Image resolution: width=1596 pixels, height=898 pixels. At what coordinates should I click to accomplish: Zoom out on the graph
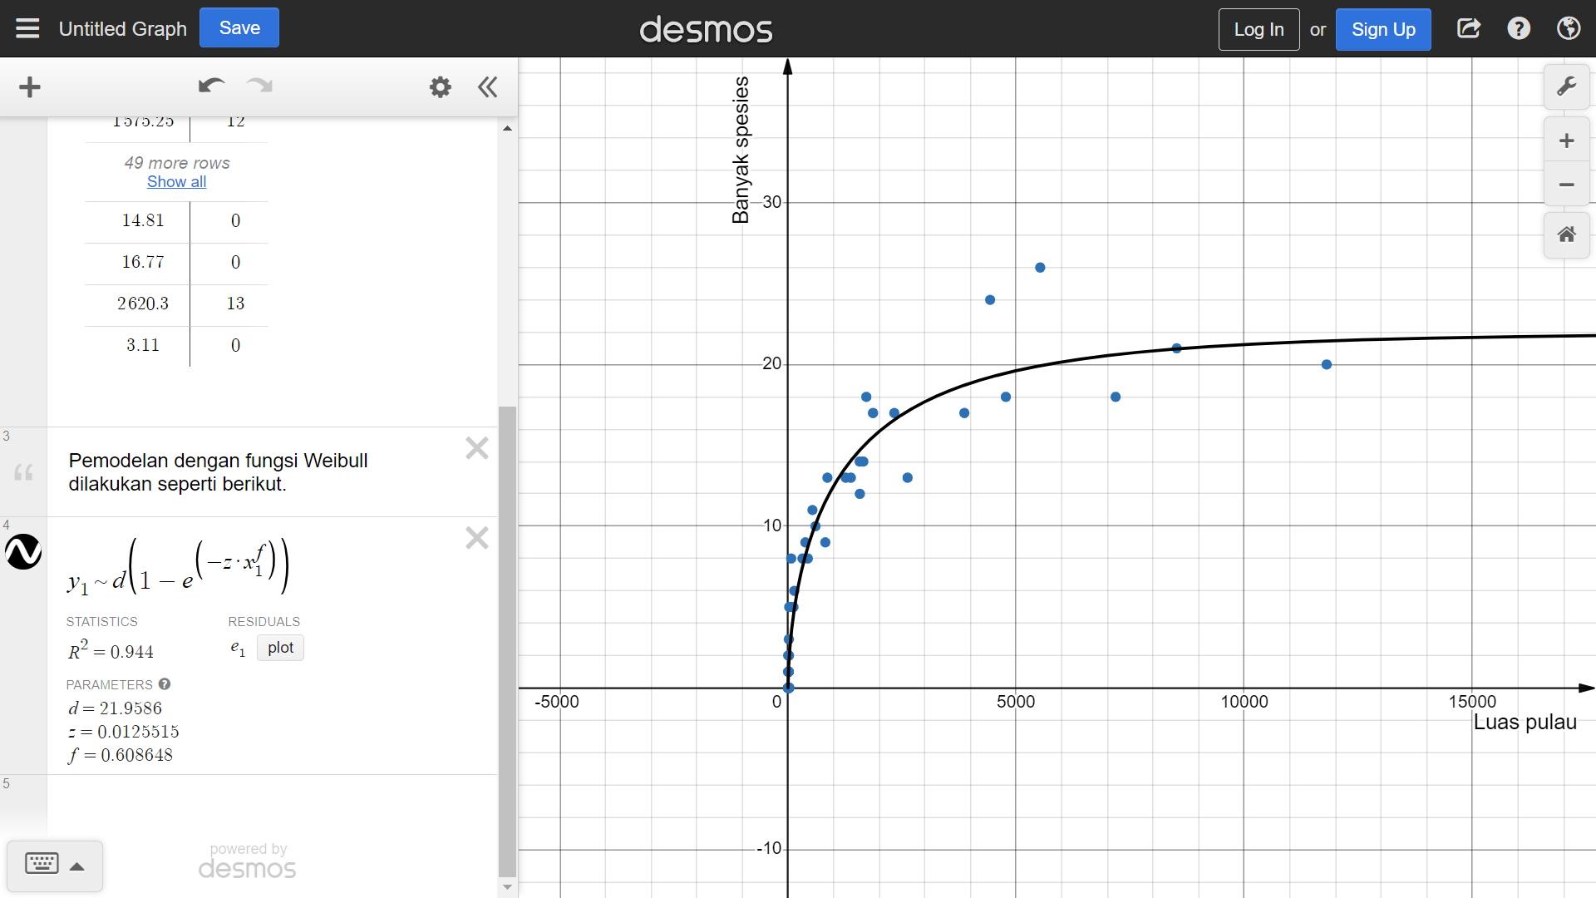coord(1567,185)
